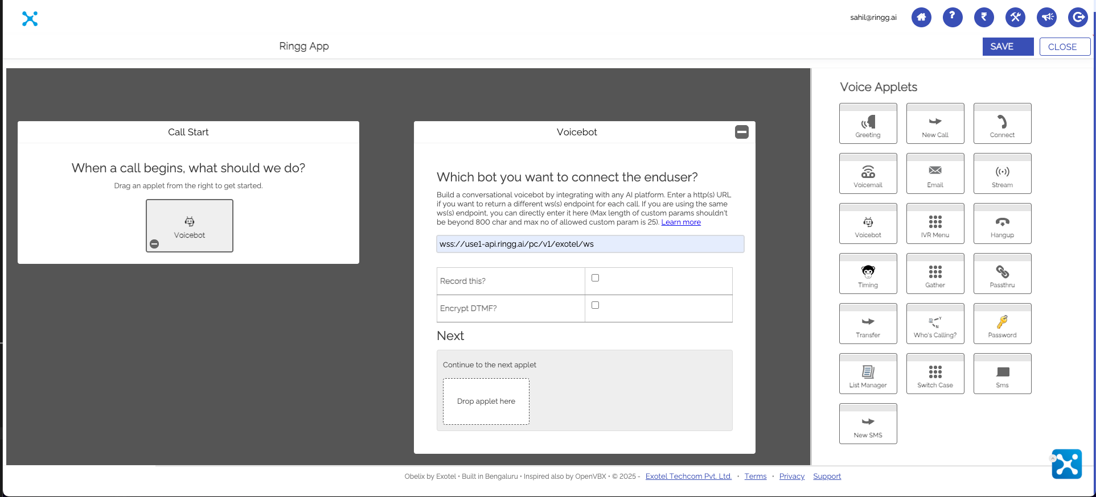Select the Gather applet
Image resolution: width=1096 pixels, height=497 pixels.
[935, 274]
